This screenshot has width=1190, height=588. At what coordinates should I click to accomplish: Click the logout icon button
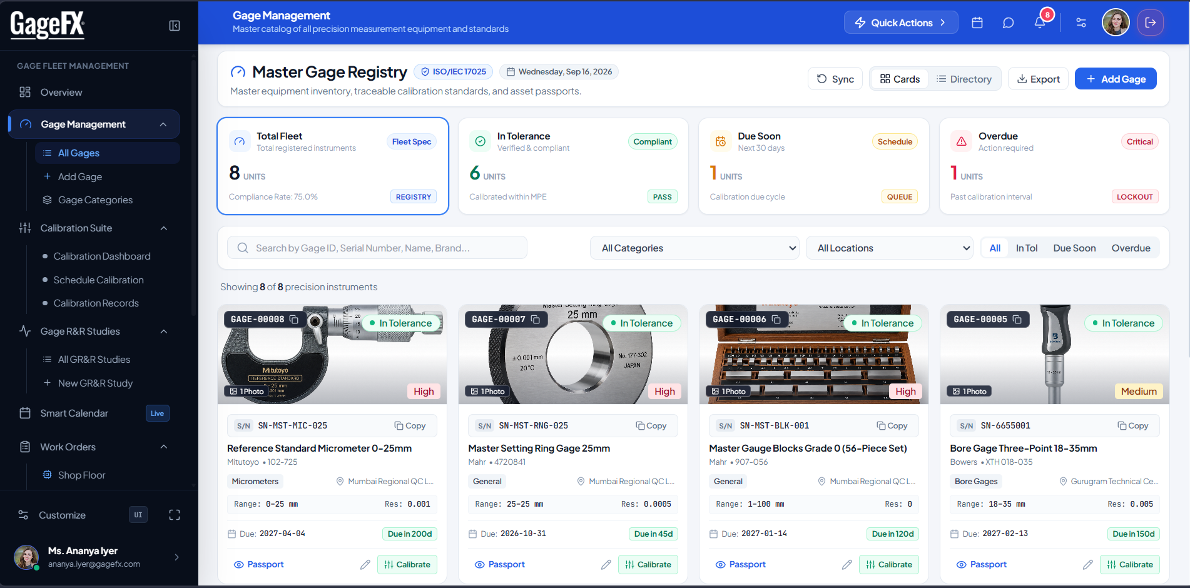point(1150,23)
